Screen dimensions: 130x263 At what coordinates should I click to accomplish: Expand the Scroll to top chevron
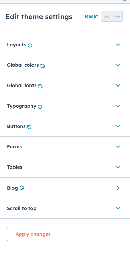[x=118, y=208]
